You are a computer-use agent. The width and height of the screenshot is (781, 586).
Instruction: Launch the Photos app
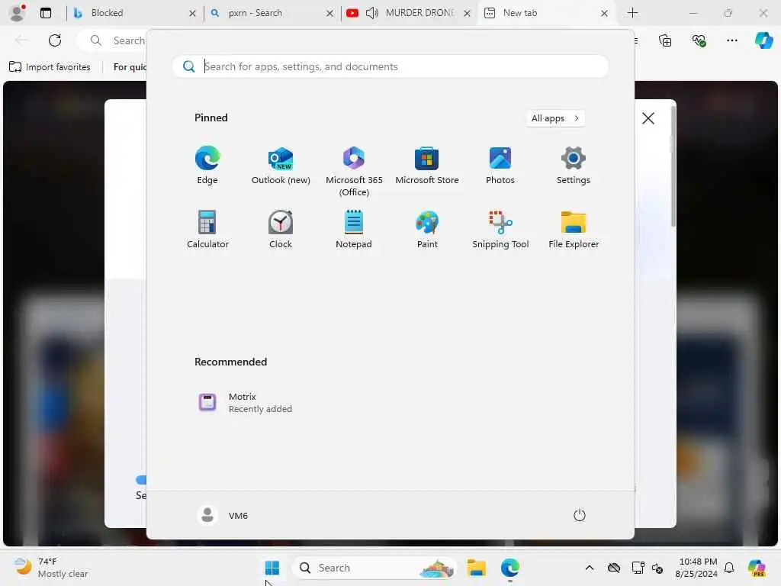500,166
